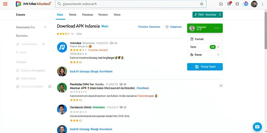Toggle the green switch in Torie row
This screenshot has height=133, width=267.
pyautogui.click(x=213, y=47)
